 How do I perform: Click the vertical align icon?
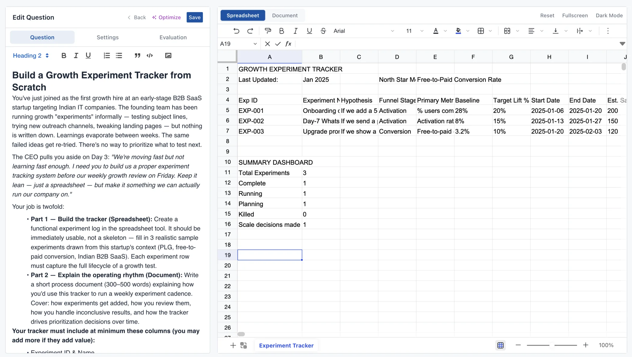[556, 31]
